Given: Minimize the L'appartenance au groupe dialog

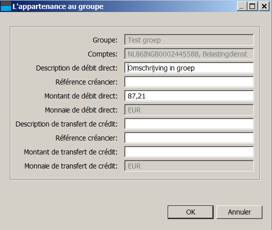Looking at the screenshot, I should pyautogui.click(x=242, y=6).
